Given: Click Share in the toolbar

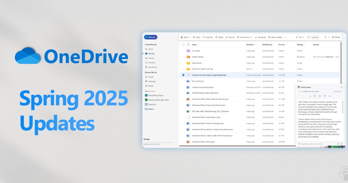Looking at the screenshot, I should pos(197,37).
